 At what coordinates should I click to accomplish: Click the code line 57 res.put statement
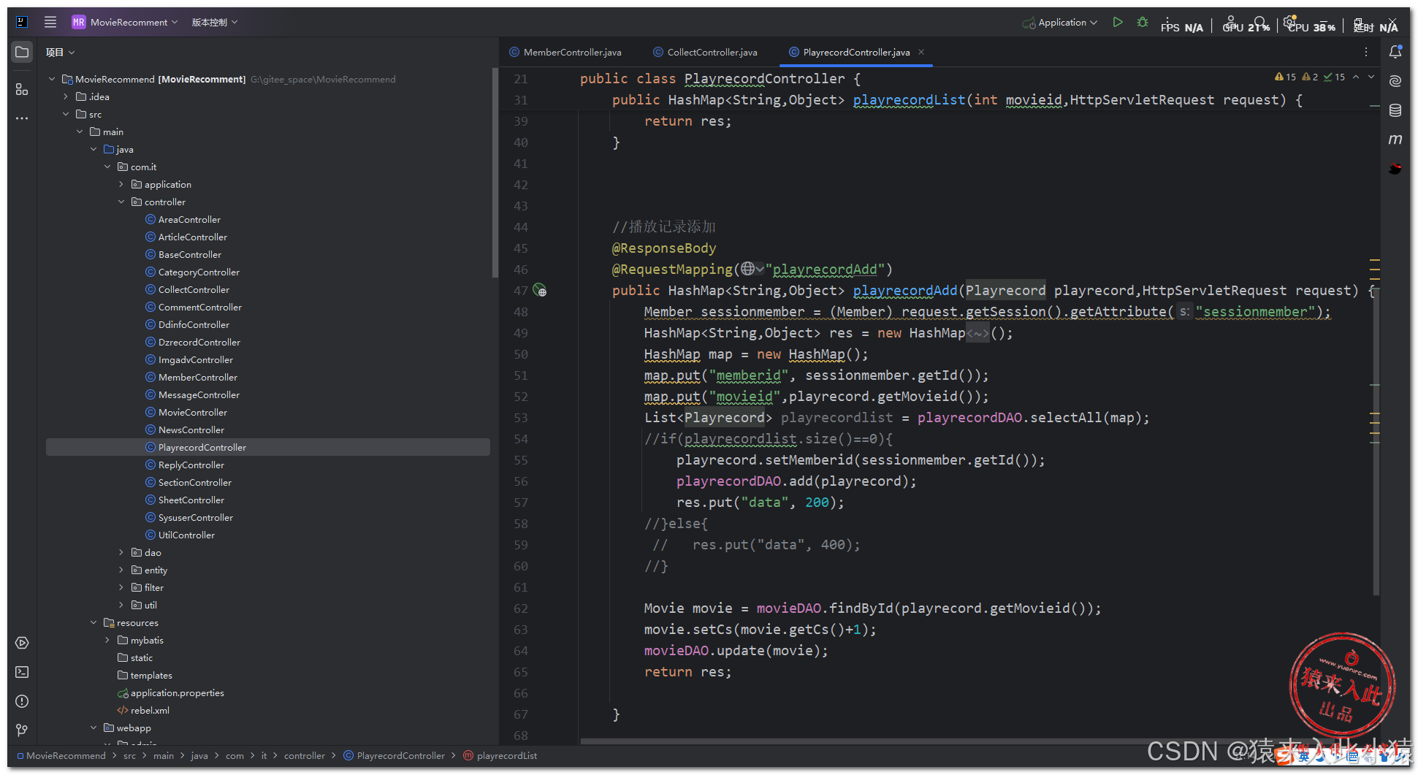pos(760,503)
